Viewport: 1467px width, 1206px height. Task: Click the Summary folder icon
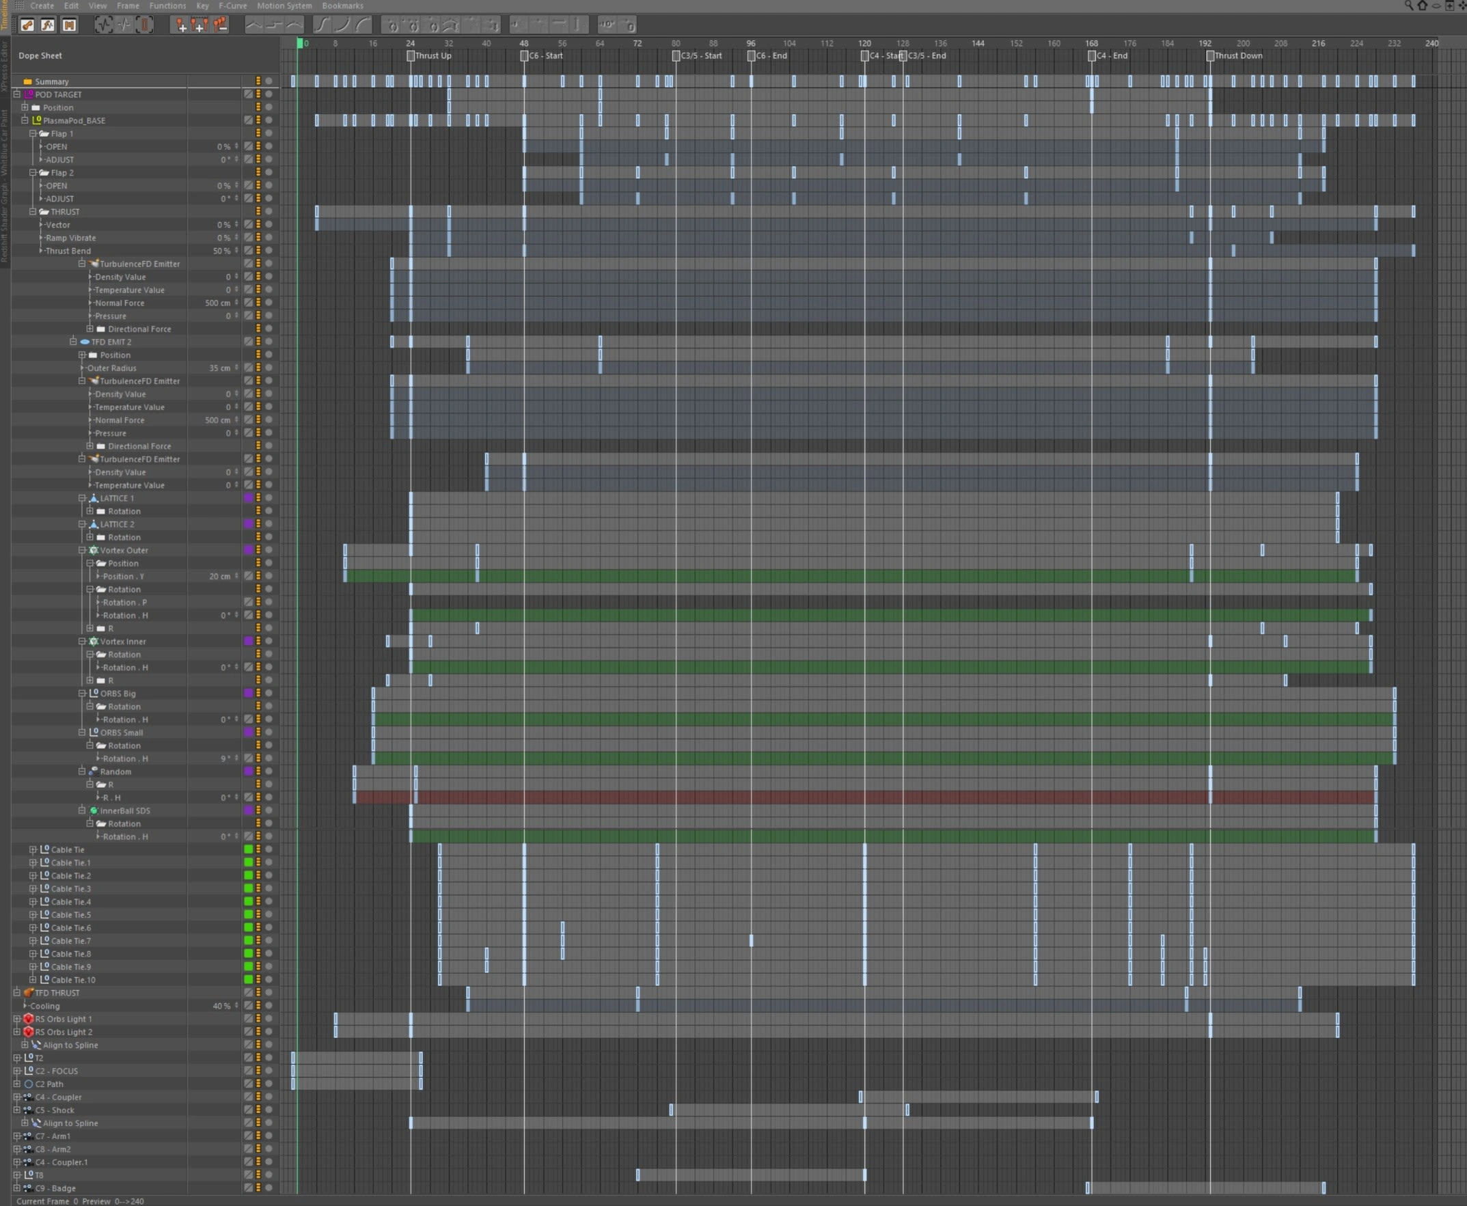[x=28, y=81]
